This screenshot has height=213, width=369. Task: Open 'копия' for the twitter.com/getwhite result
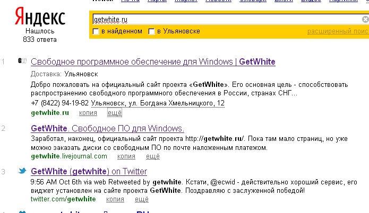(x=115, y=199)
